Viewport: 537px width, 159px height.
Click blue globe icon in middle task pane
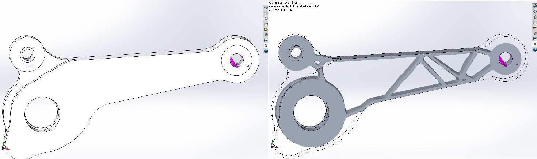266,51
